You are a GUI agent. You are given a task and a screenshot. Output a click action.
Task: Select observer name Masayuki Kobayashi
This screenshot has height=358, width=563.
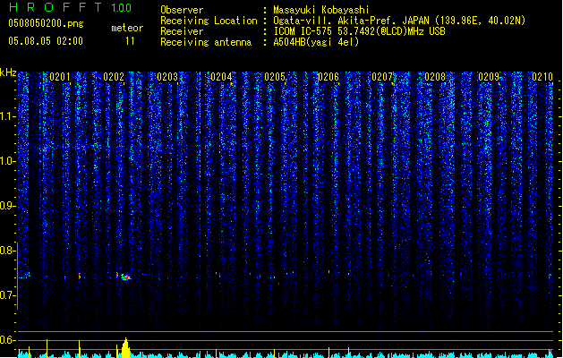coord(321,10)
